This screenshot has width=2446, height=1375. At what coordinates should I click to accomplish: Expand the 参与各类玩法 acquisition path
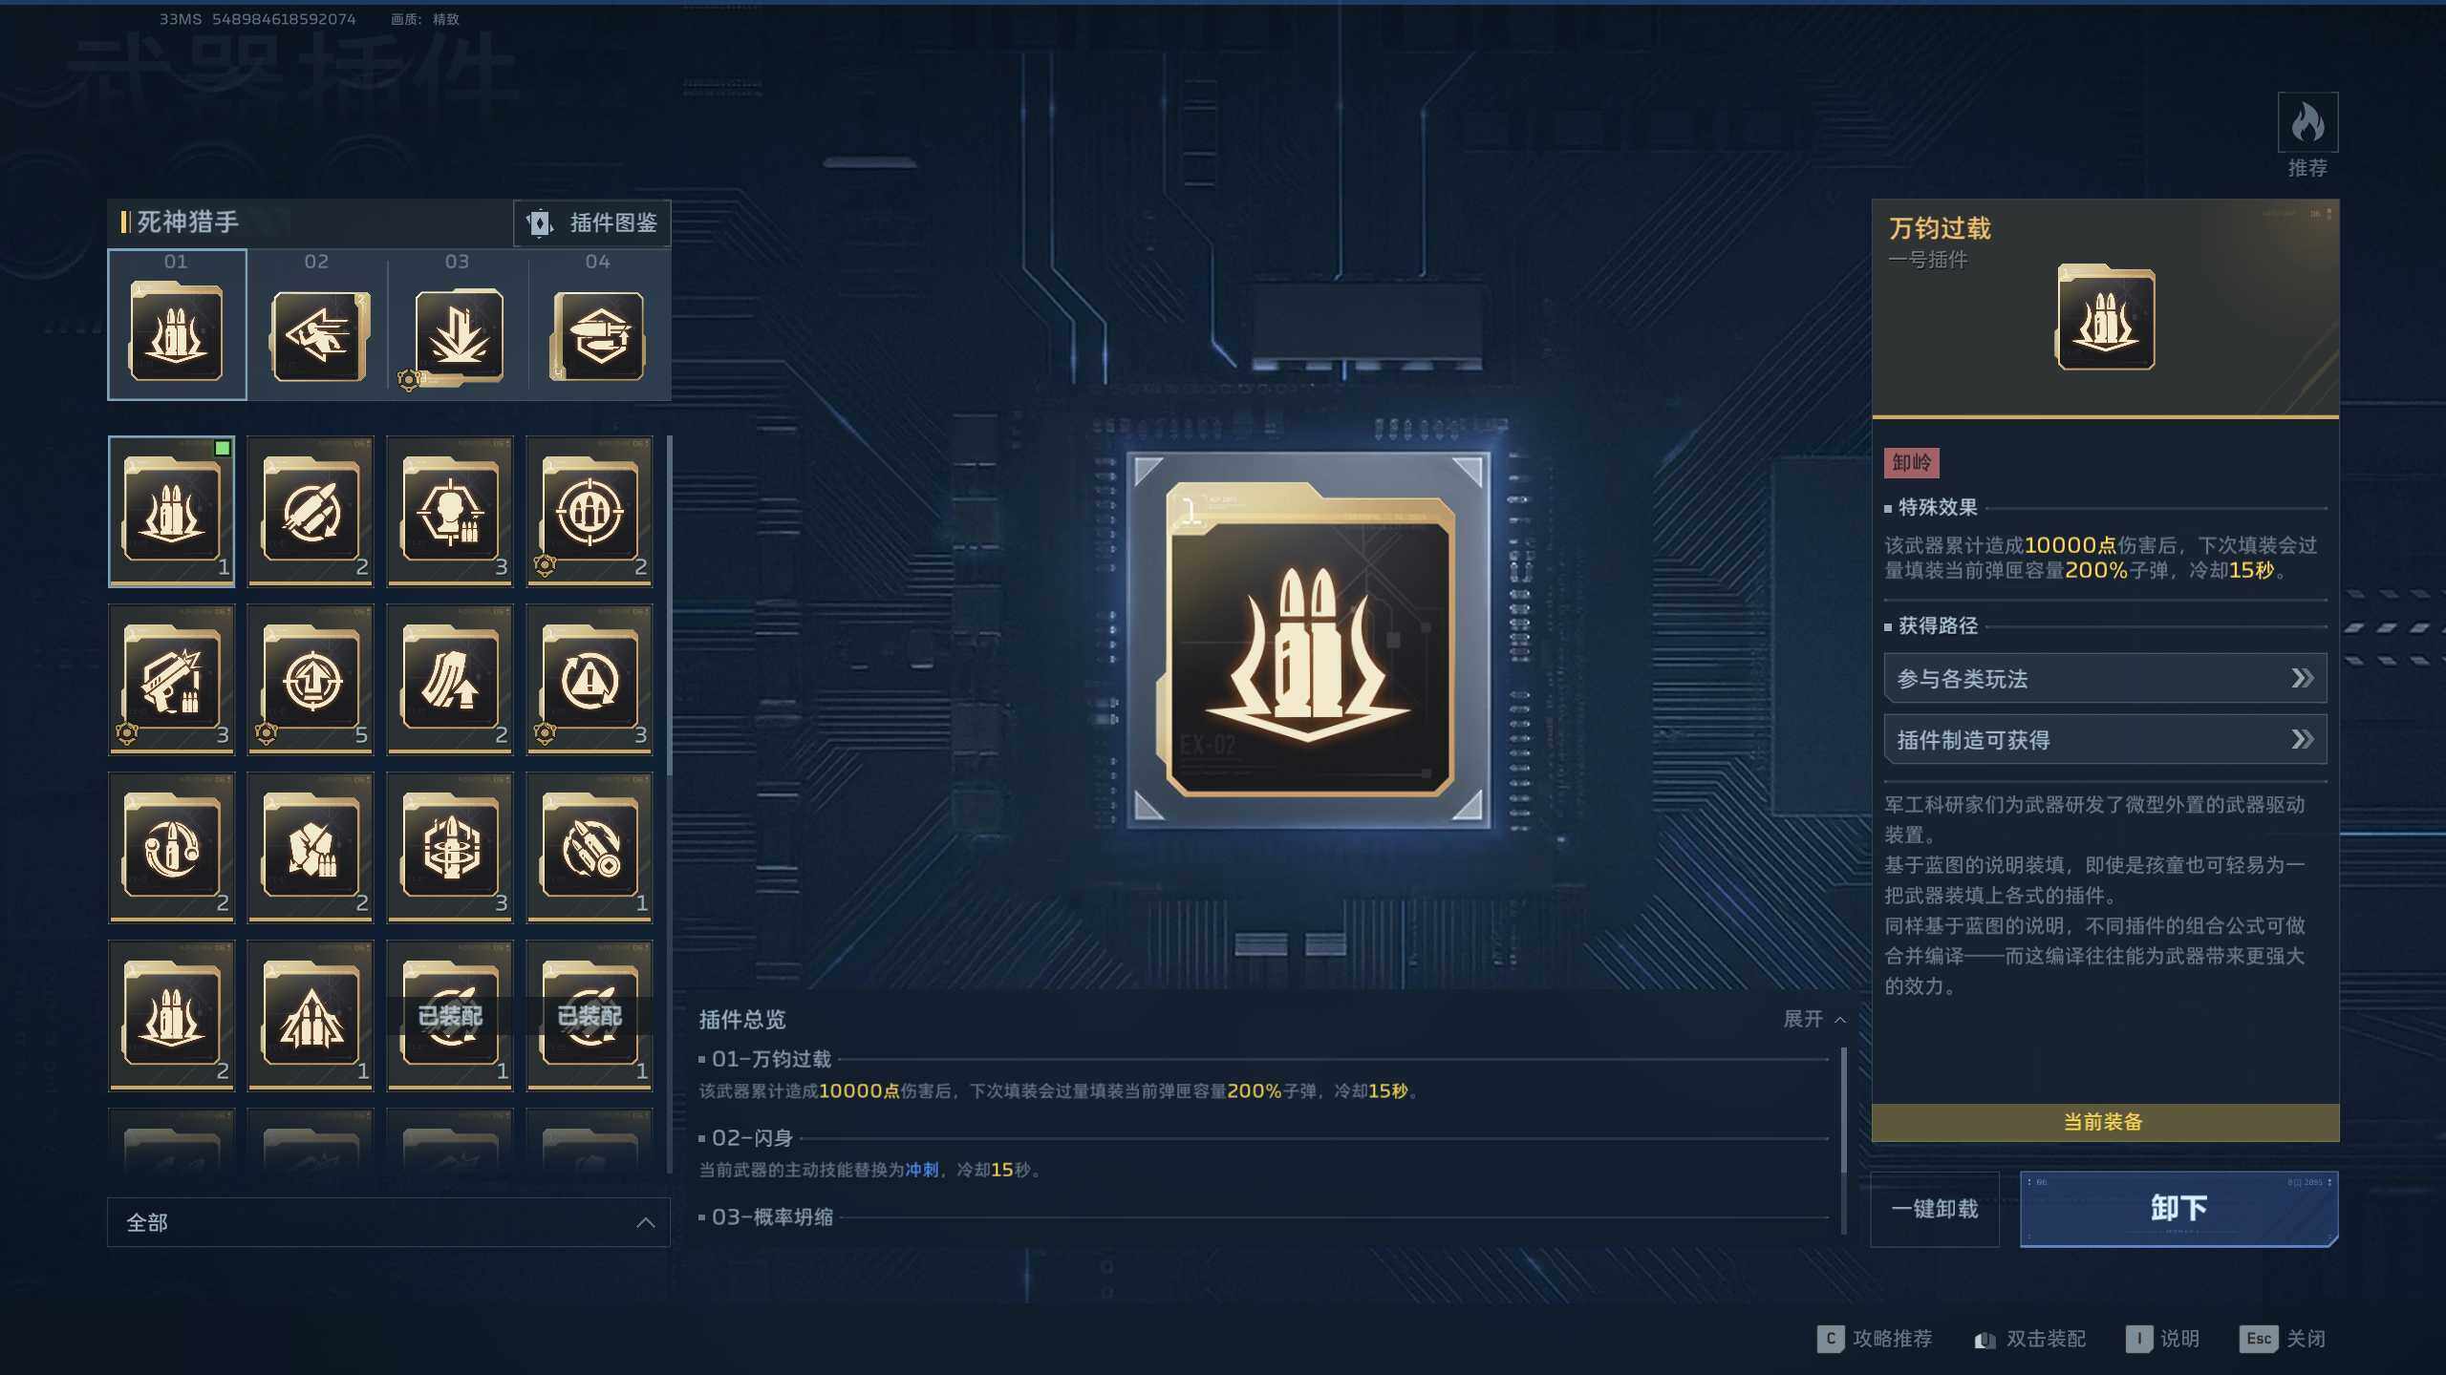pos(2105,678)
